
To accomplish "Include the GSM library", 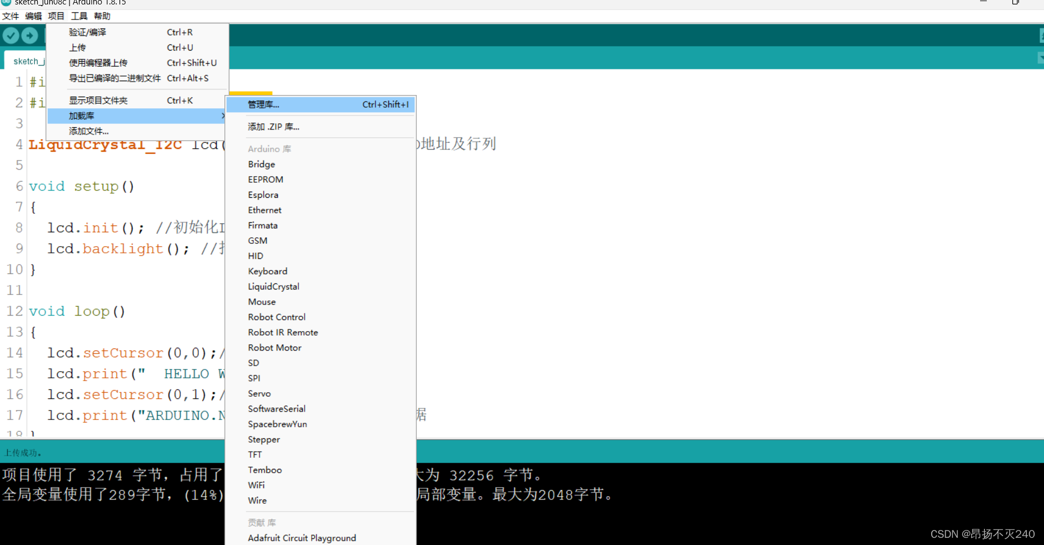I will pyautogui.click(x=321, y=241).
